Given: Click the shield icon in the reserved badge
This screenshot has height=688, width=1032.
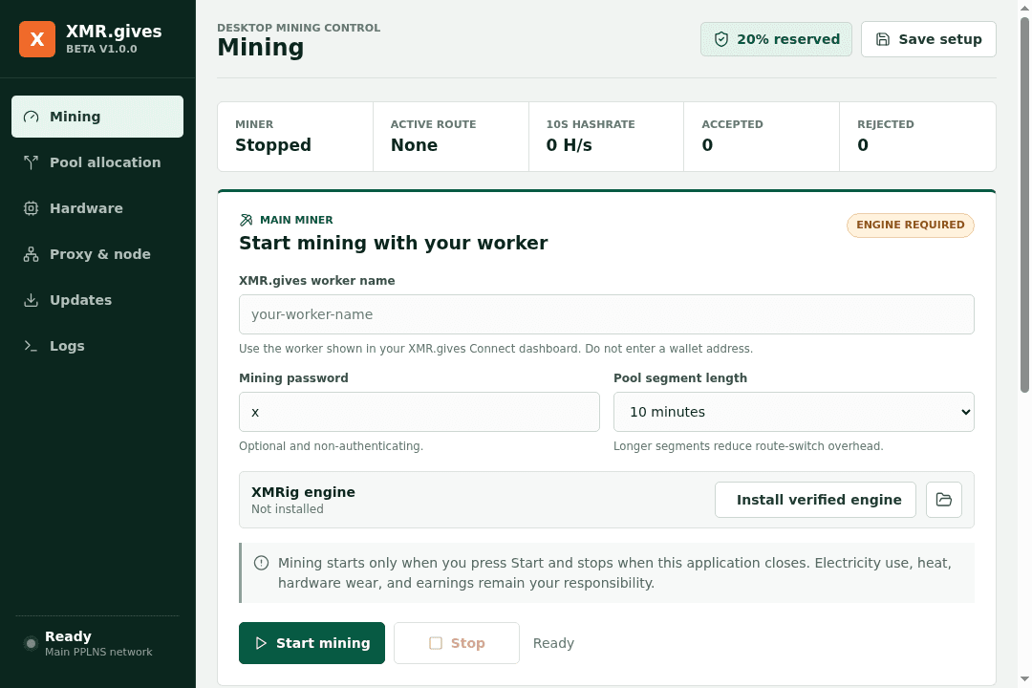Looking at the screenshot, I should coord(721,39).
